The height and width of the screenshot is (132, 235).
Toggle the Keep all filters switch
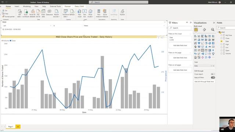pos(213,77)
